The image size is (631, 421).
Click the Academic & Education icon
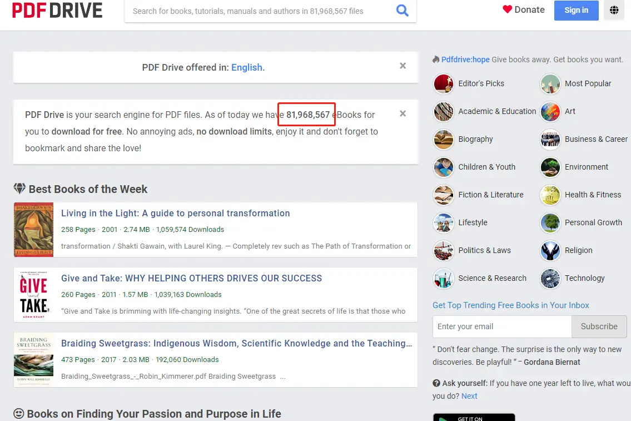click(x=444, y=111)
